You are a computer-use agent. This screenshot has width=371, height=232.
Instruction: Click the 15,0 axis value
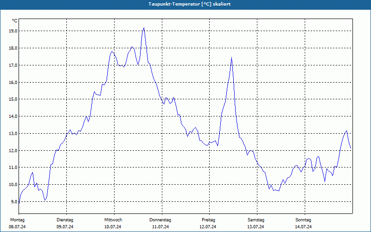click(13, 99)
